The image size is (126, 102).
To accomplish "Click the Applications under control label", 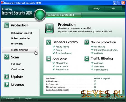I will pyautogui.click(x=58, y=90).
